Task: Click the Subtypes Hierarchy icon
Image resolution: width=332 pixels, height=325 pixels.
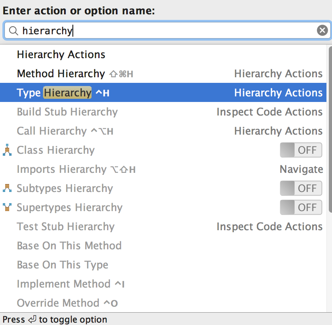Action: point(7,188)
